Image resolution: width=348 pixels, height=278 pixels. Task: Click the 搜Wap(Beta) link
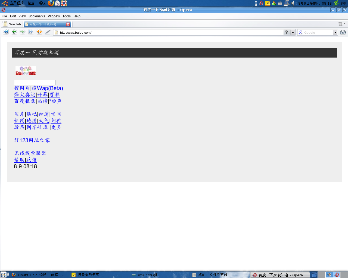pos(47,88)
